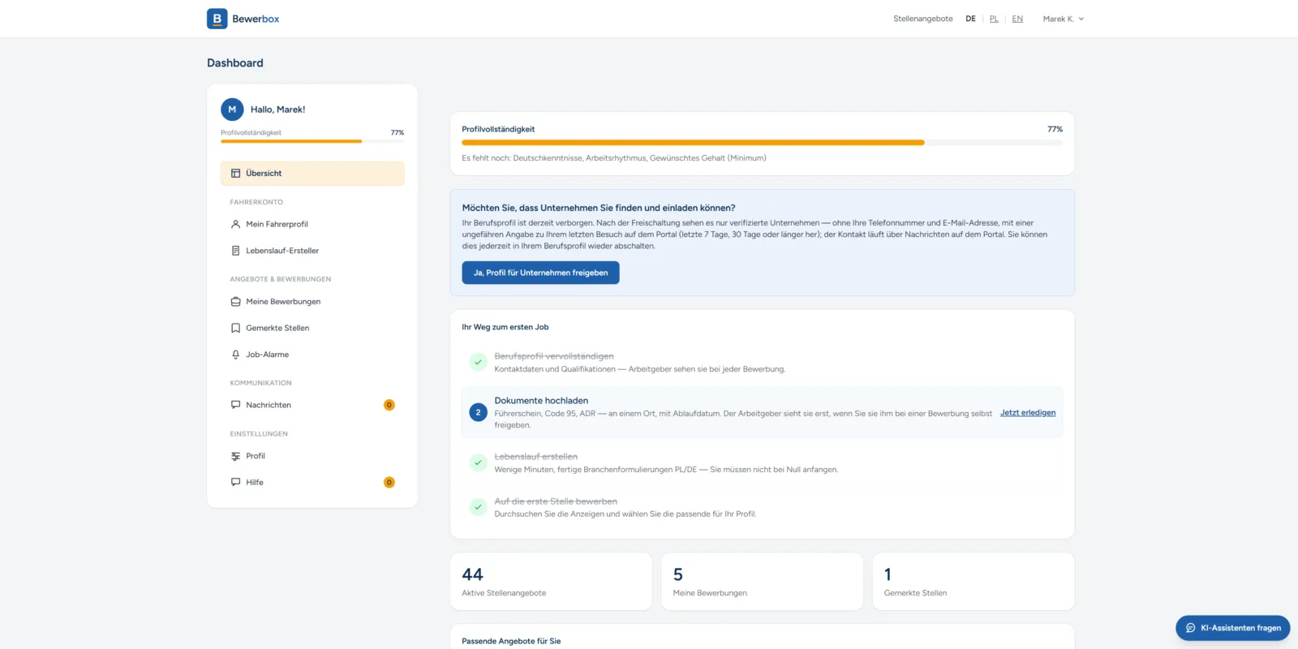Click the green checkmark for Auf die erste Stelle bewerben

click(x=478, y=507)
